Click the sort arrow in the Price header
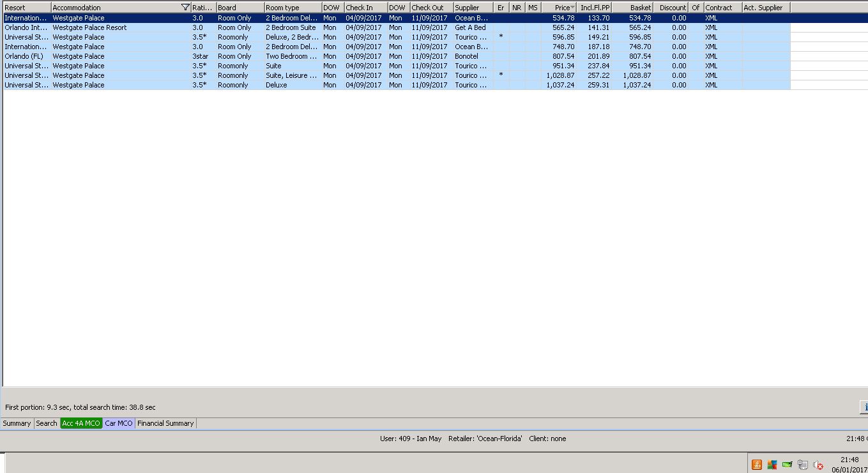868x473 pixels. pos(573,8)
